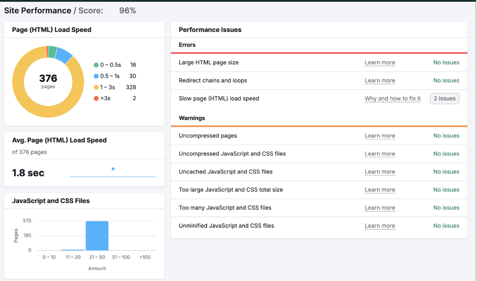
Task: Select the yellow 1 – 3s legend dot
Action: (96, 87)
